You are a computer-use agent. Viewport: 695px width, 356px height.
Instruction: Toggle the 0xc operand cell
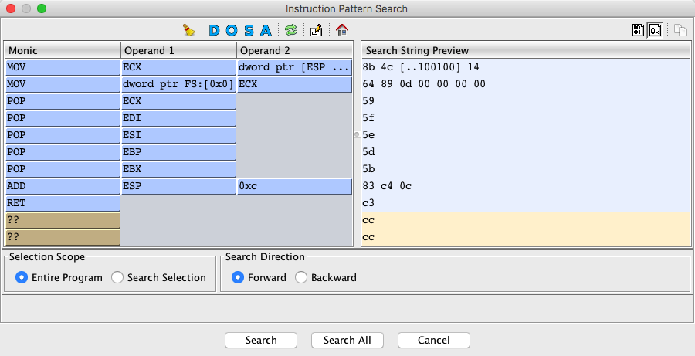point(294,186)
